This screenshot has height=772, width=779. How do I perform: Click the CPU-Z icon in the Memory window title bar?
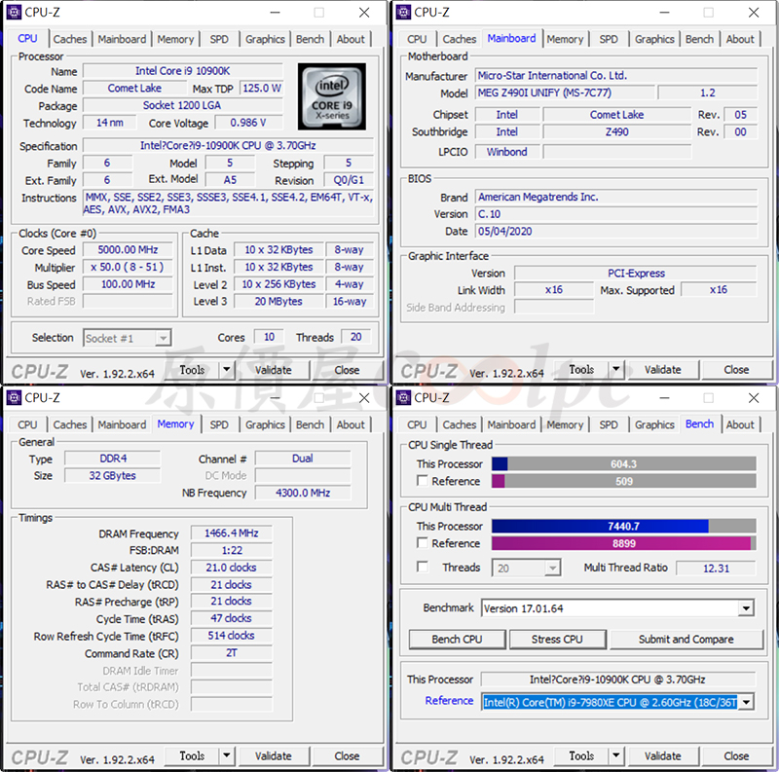tap(13, 398)
